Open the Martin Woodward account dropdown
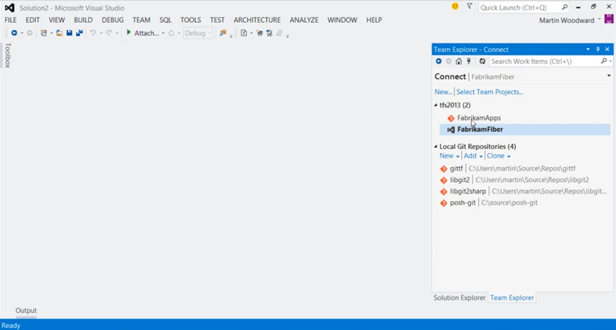 (599, 19)
